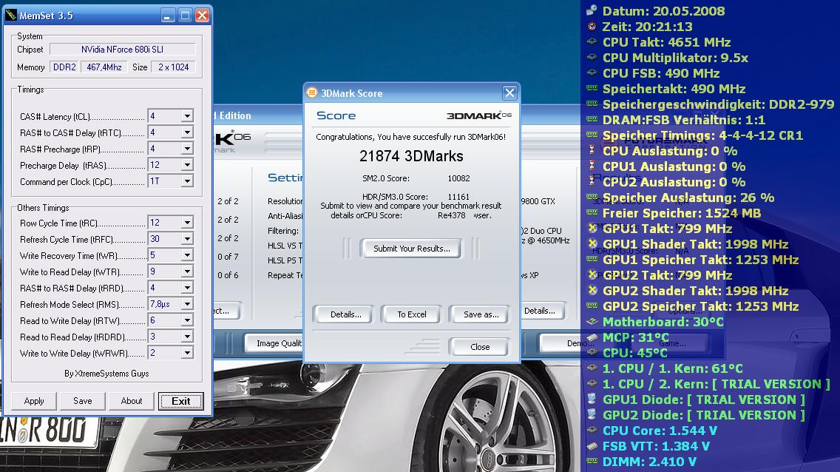Open Command per Clock (CpC) dropdown

pyautogui.click(x=187, y=181)
